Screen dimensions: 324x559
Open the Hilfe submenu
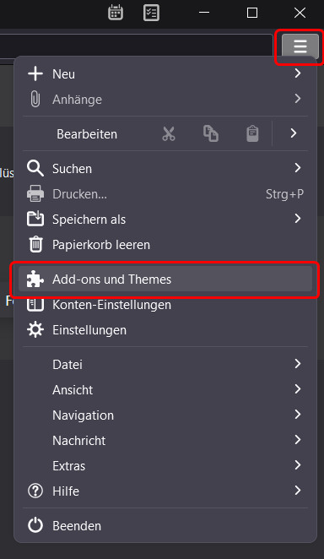pos(165,491)
